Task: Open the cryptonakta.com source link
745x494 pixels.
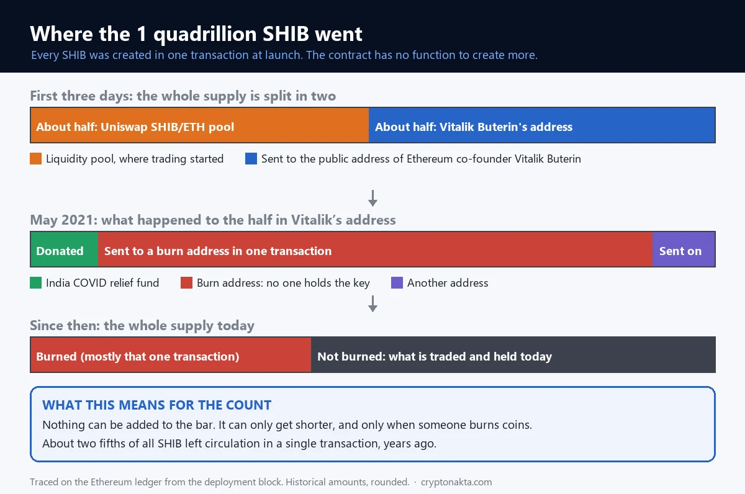Action: (x=456, y=482)
